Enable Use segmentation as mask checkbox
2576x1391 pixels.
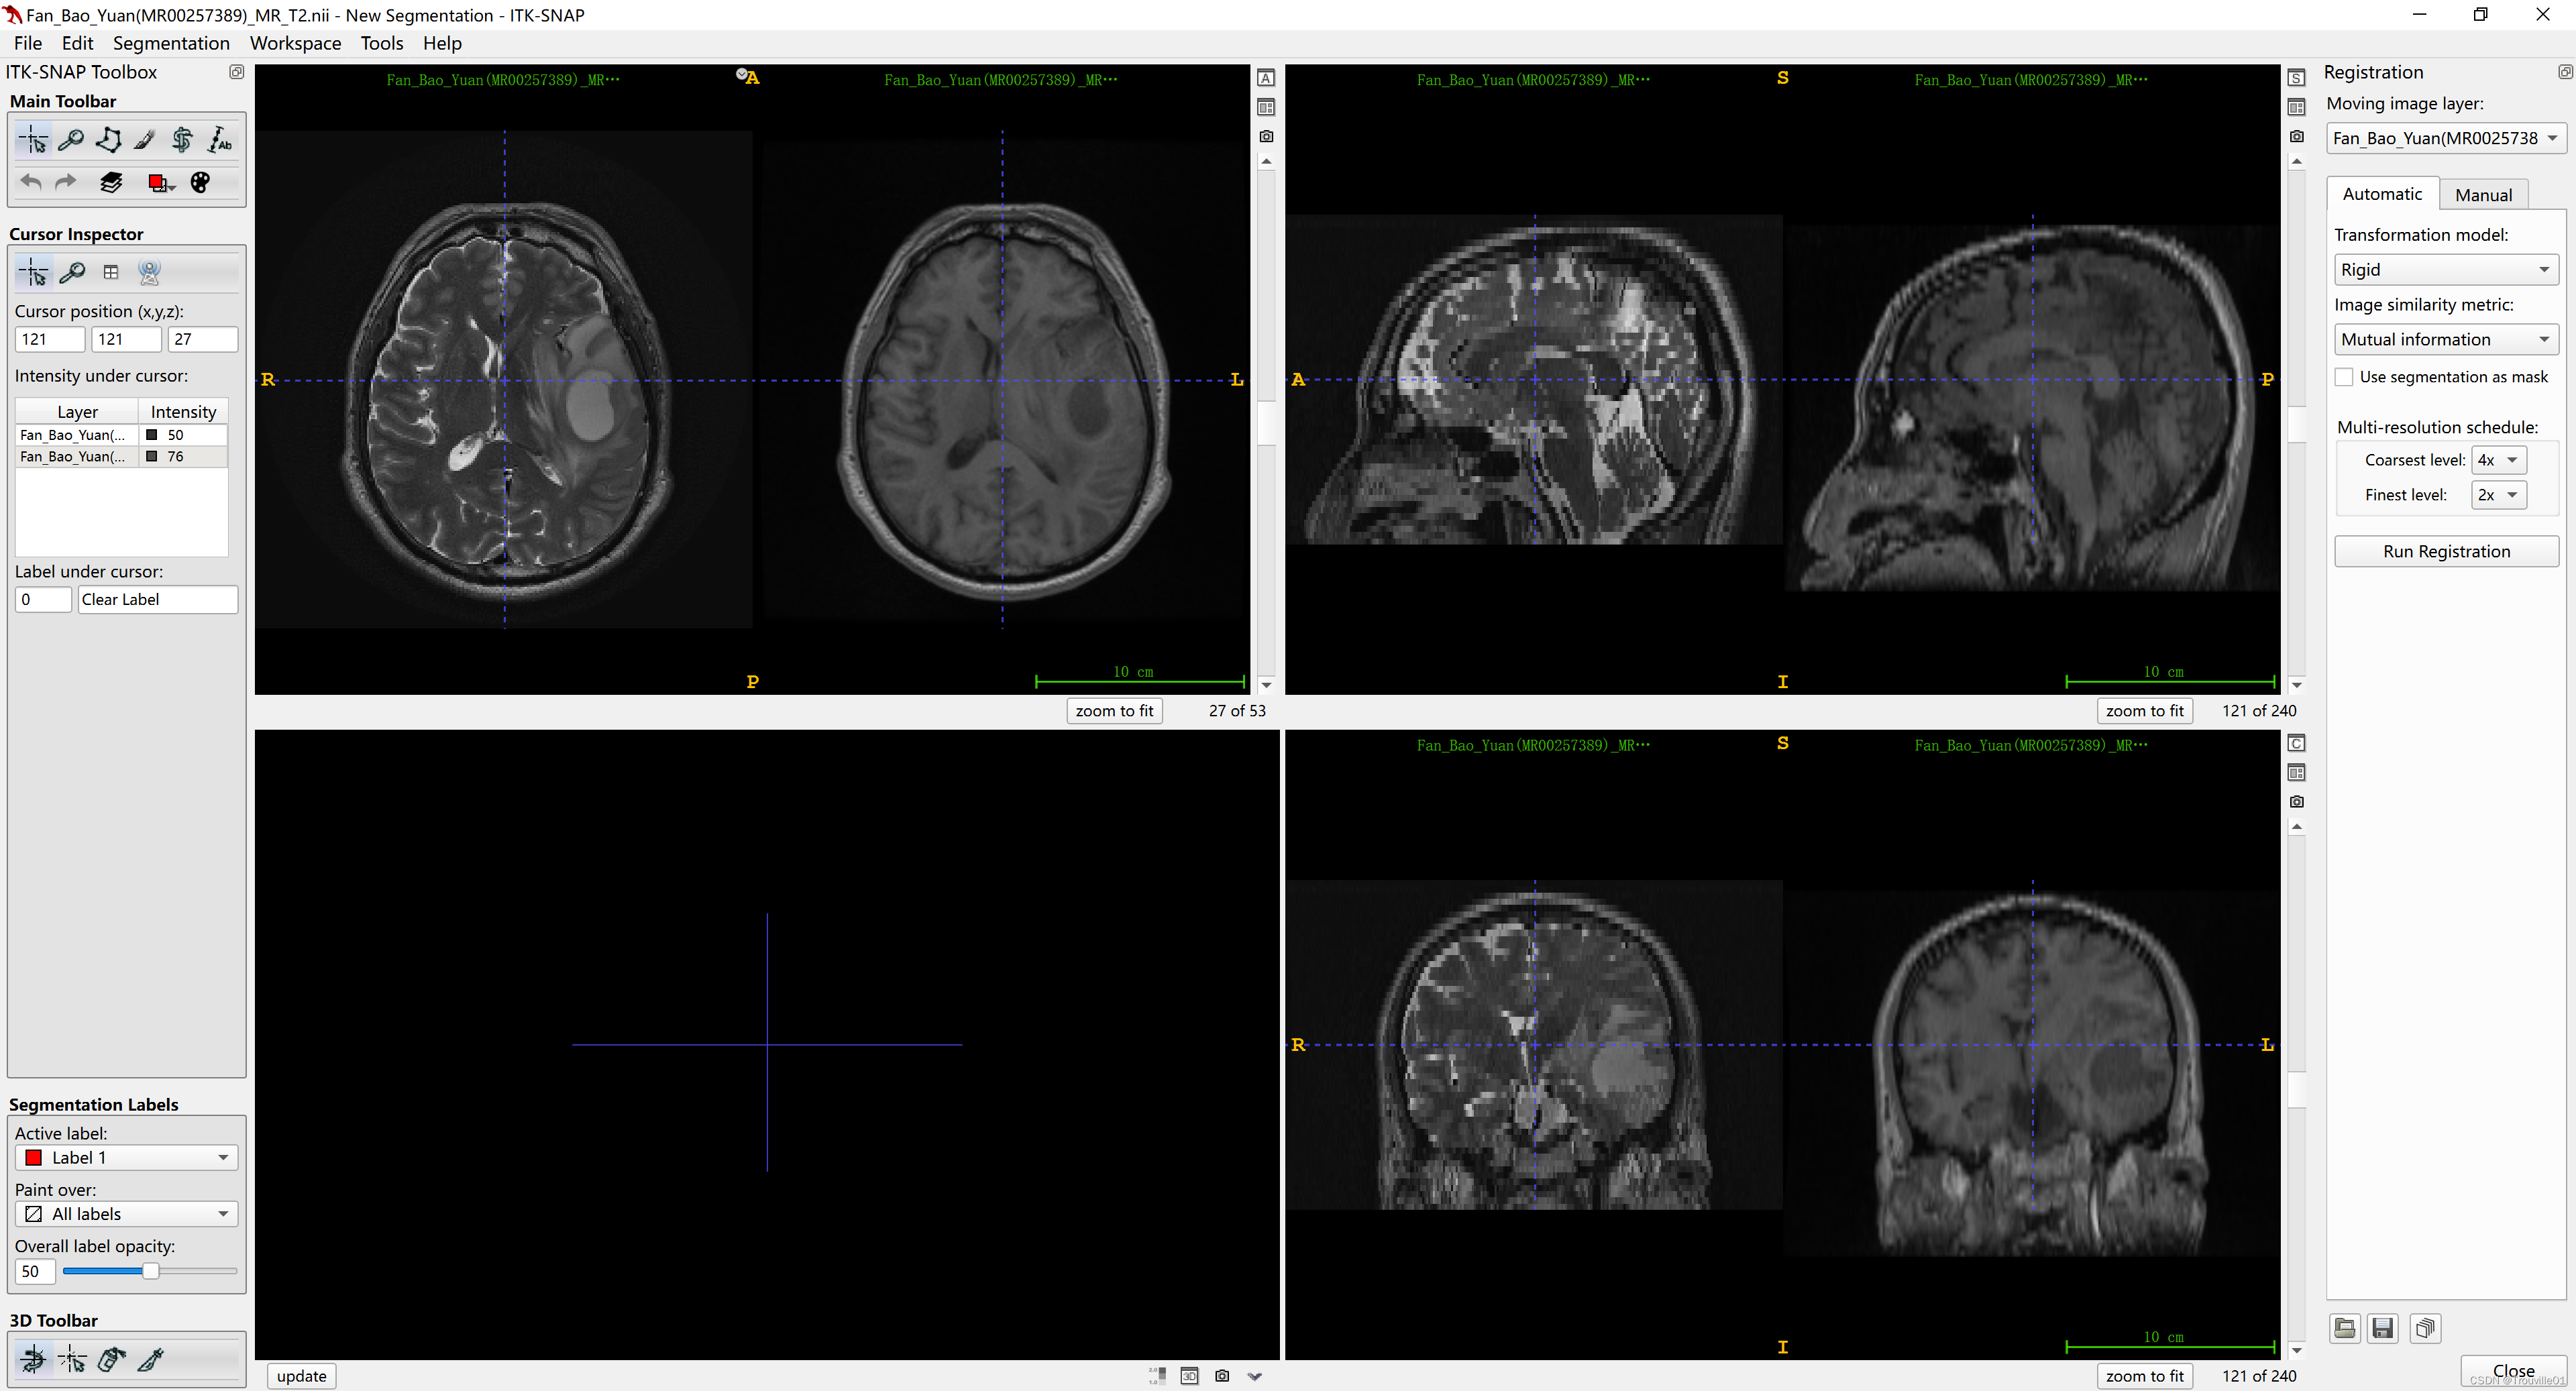[x=2344, y=377]
